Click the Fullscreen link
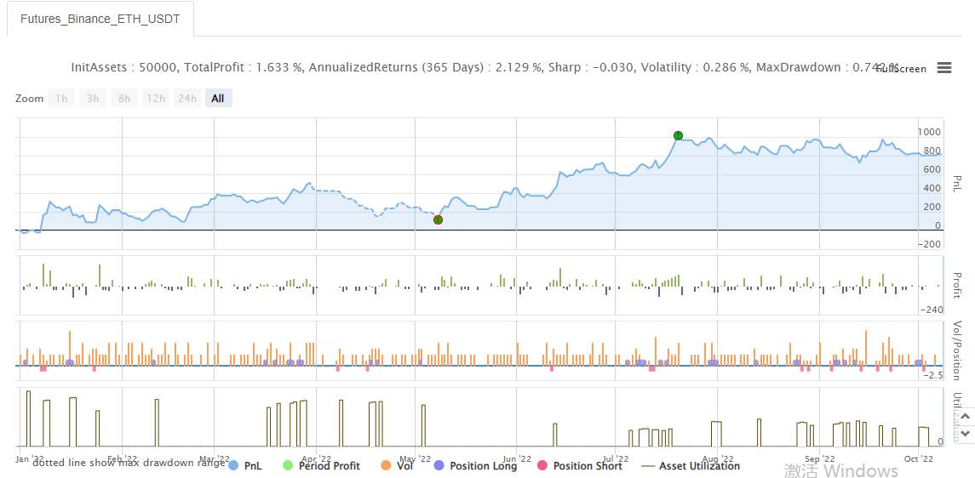 click(x=902, y=69)
